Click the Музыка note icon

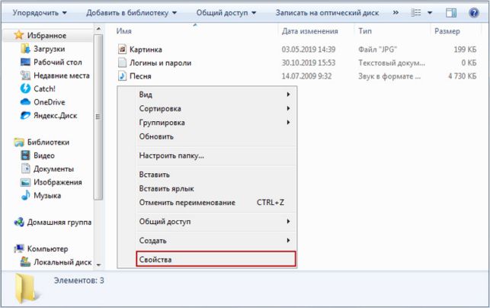tap(25, 195)
